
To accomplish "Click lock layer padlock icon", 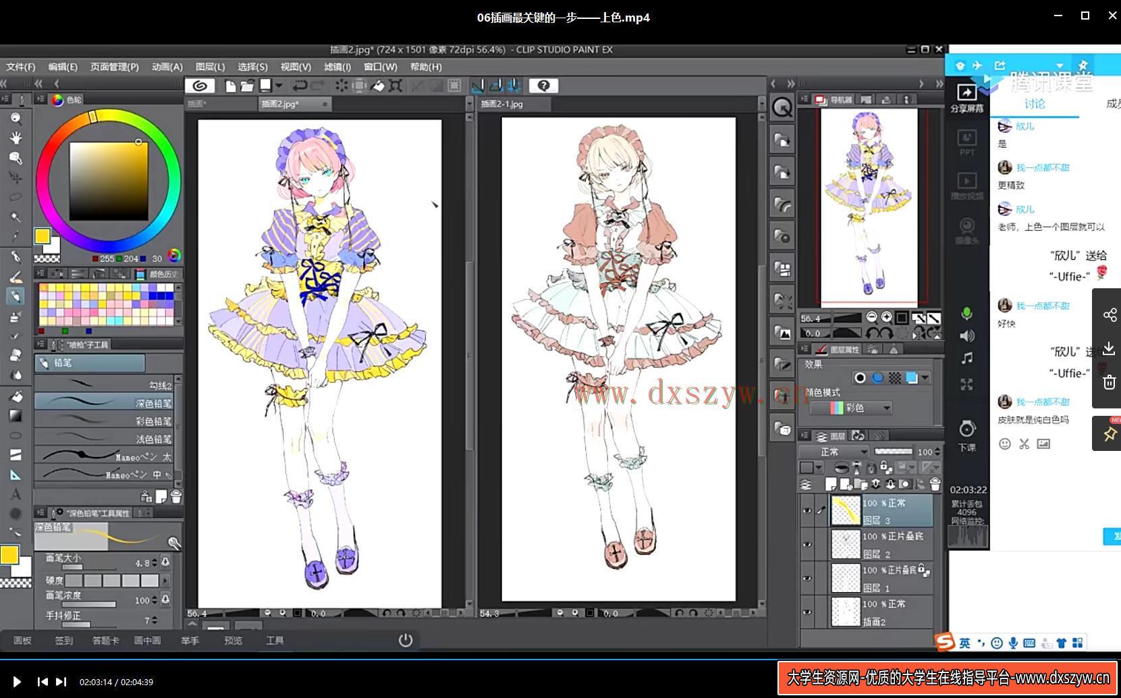I will (x=871, y=467).
